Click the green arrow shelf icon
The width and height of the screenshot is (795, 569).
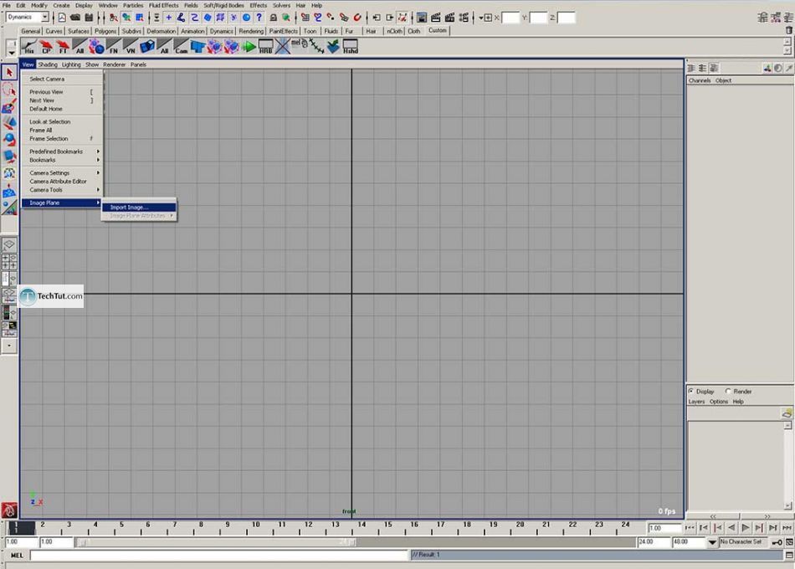click(x=249, y=47)
